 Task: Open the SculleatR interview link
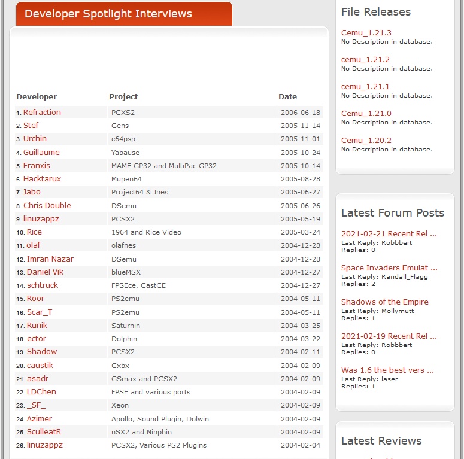(44, 432)
